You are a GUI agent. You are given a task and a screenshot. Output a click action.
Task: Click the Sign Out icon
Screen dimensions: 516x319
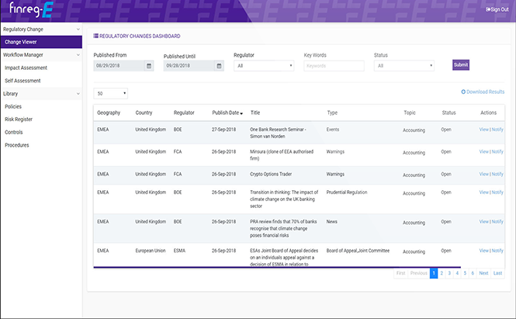click(488, 9)
